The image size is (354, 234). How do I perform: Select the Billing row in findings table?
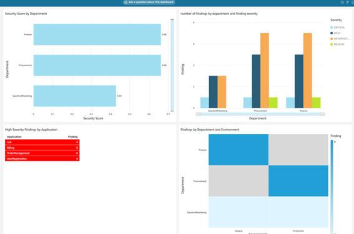point(42,148)
